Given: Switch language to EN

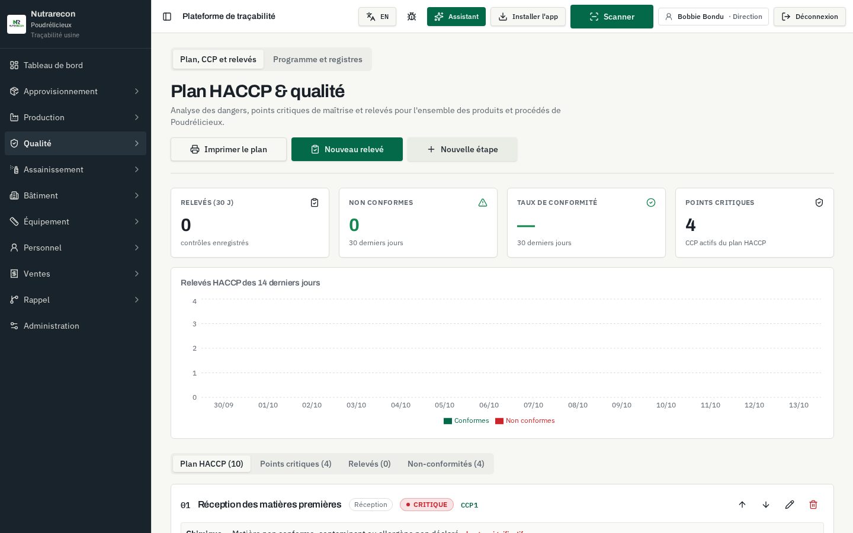Looking at the screenshot, I should (x=377, y=17).
